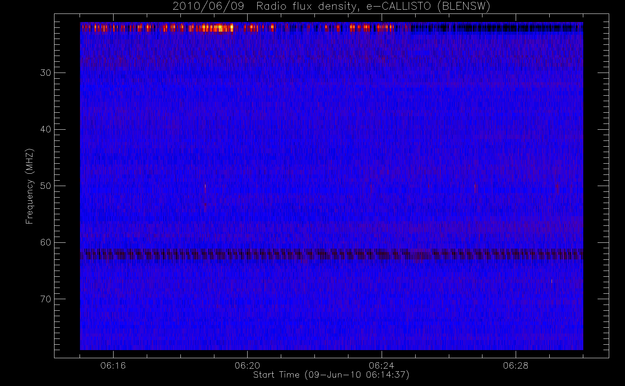The height and width of the screenshot is (386, 625).
Task: Click the 'Start Time (09-Jun-10 06:14:37)' label
Action: (x=331, y=375)
